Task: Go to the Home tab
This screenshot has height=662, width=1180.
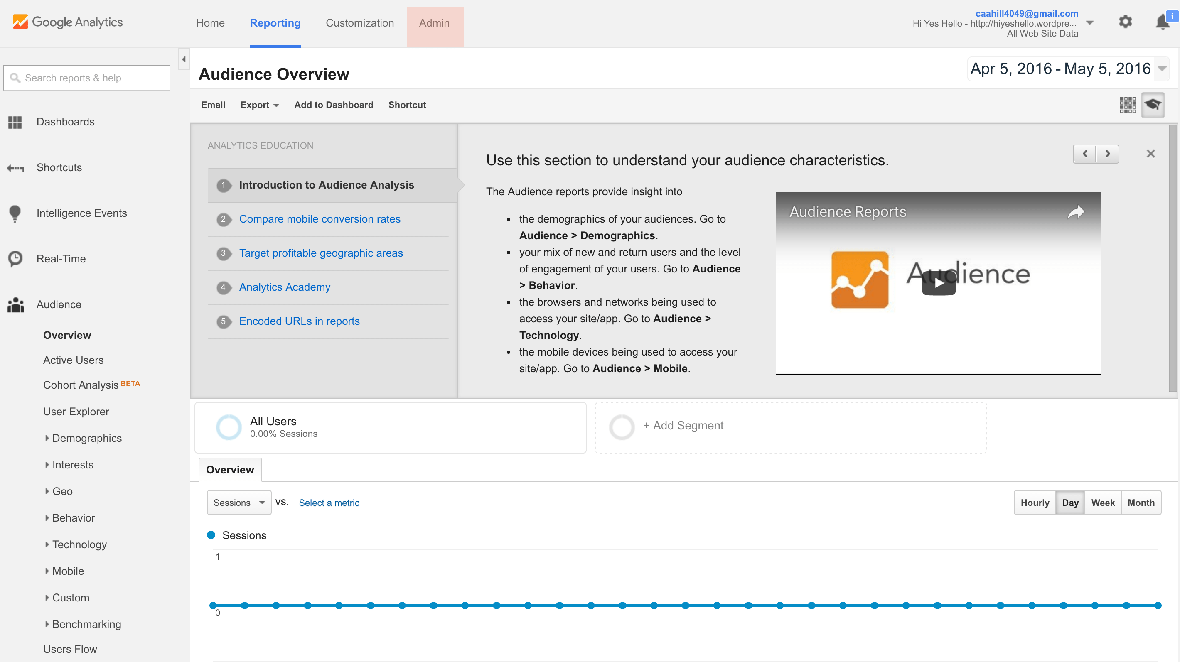Action: 210,23
